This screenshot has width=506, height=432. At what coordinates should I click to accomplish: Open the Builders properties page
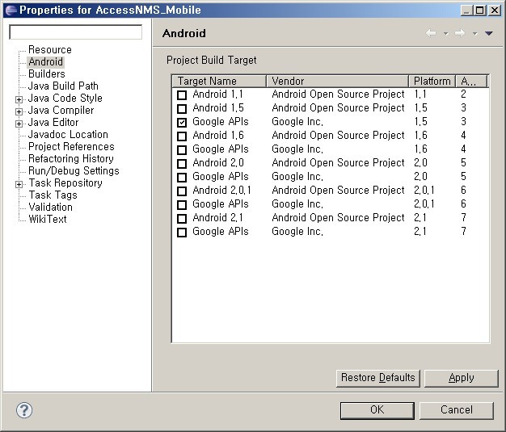pyautogui.click(x=46, y=73)
